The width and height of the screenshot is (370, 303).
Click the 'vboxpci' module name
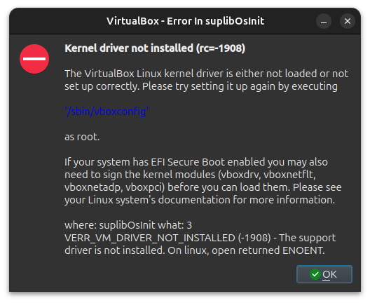point(144,187)
